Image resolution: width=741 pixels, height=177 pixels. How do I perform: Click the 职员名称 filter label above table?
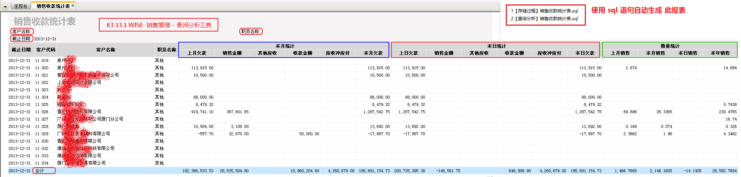251,32
